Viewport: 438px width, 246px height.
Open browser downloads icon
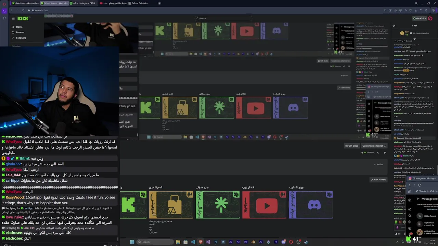coord(416,10)
